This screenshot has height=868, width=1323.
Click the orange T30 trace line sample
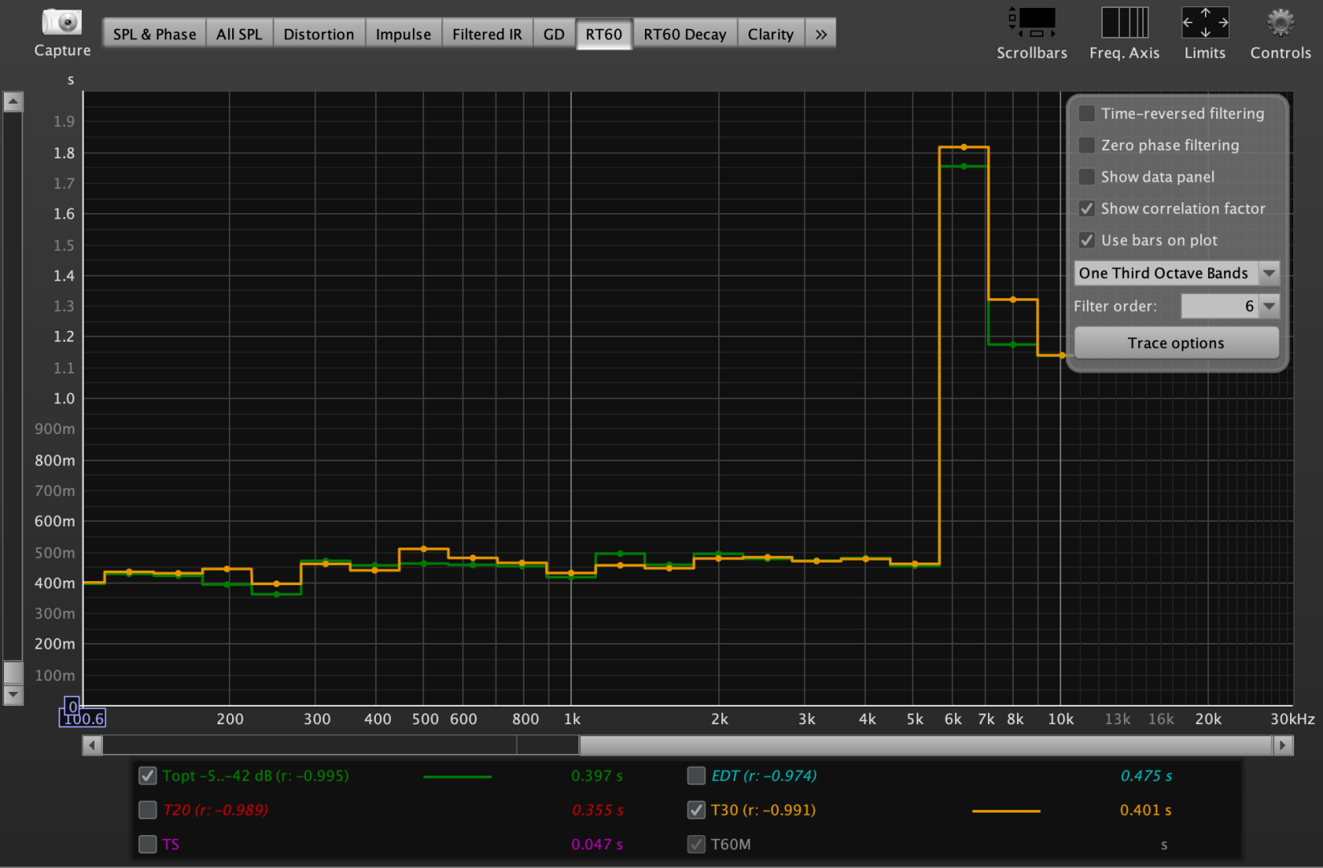click(1006, 811)
